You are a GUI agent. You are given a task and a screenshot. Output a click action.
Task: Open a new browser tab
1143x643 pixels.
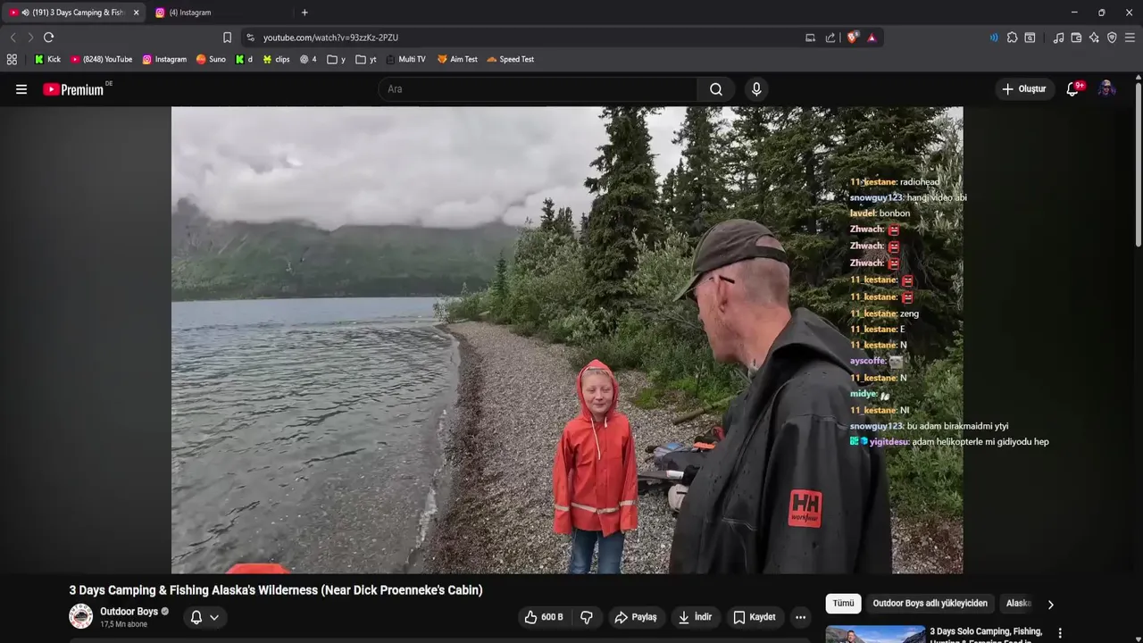[305, 13]
